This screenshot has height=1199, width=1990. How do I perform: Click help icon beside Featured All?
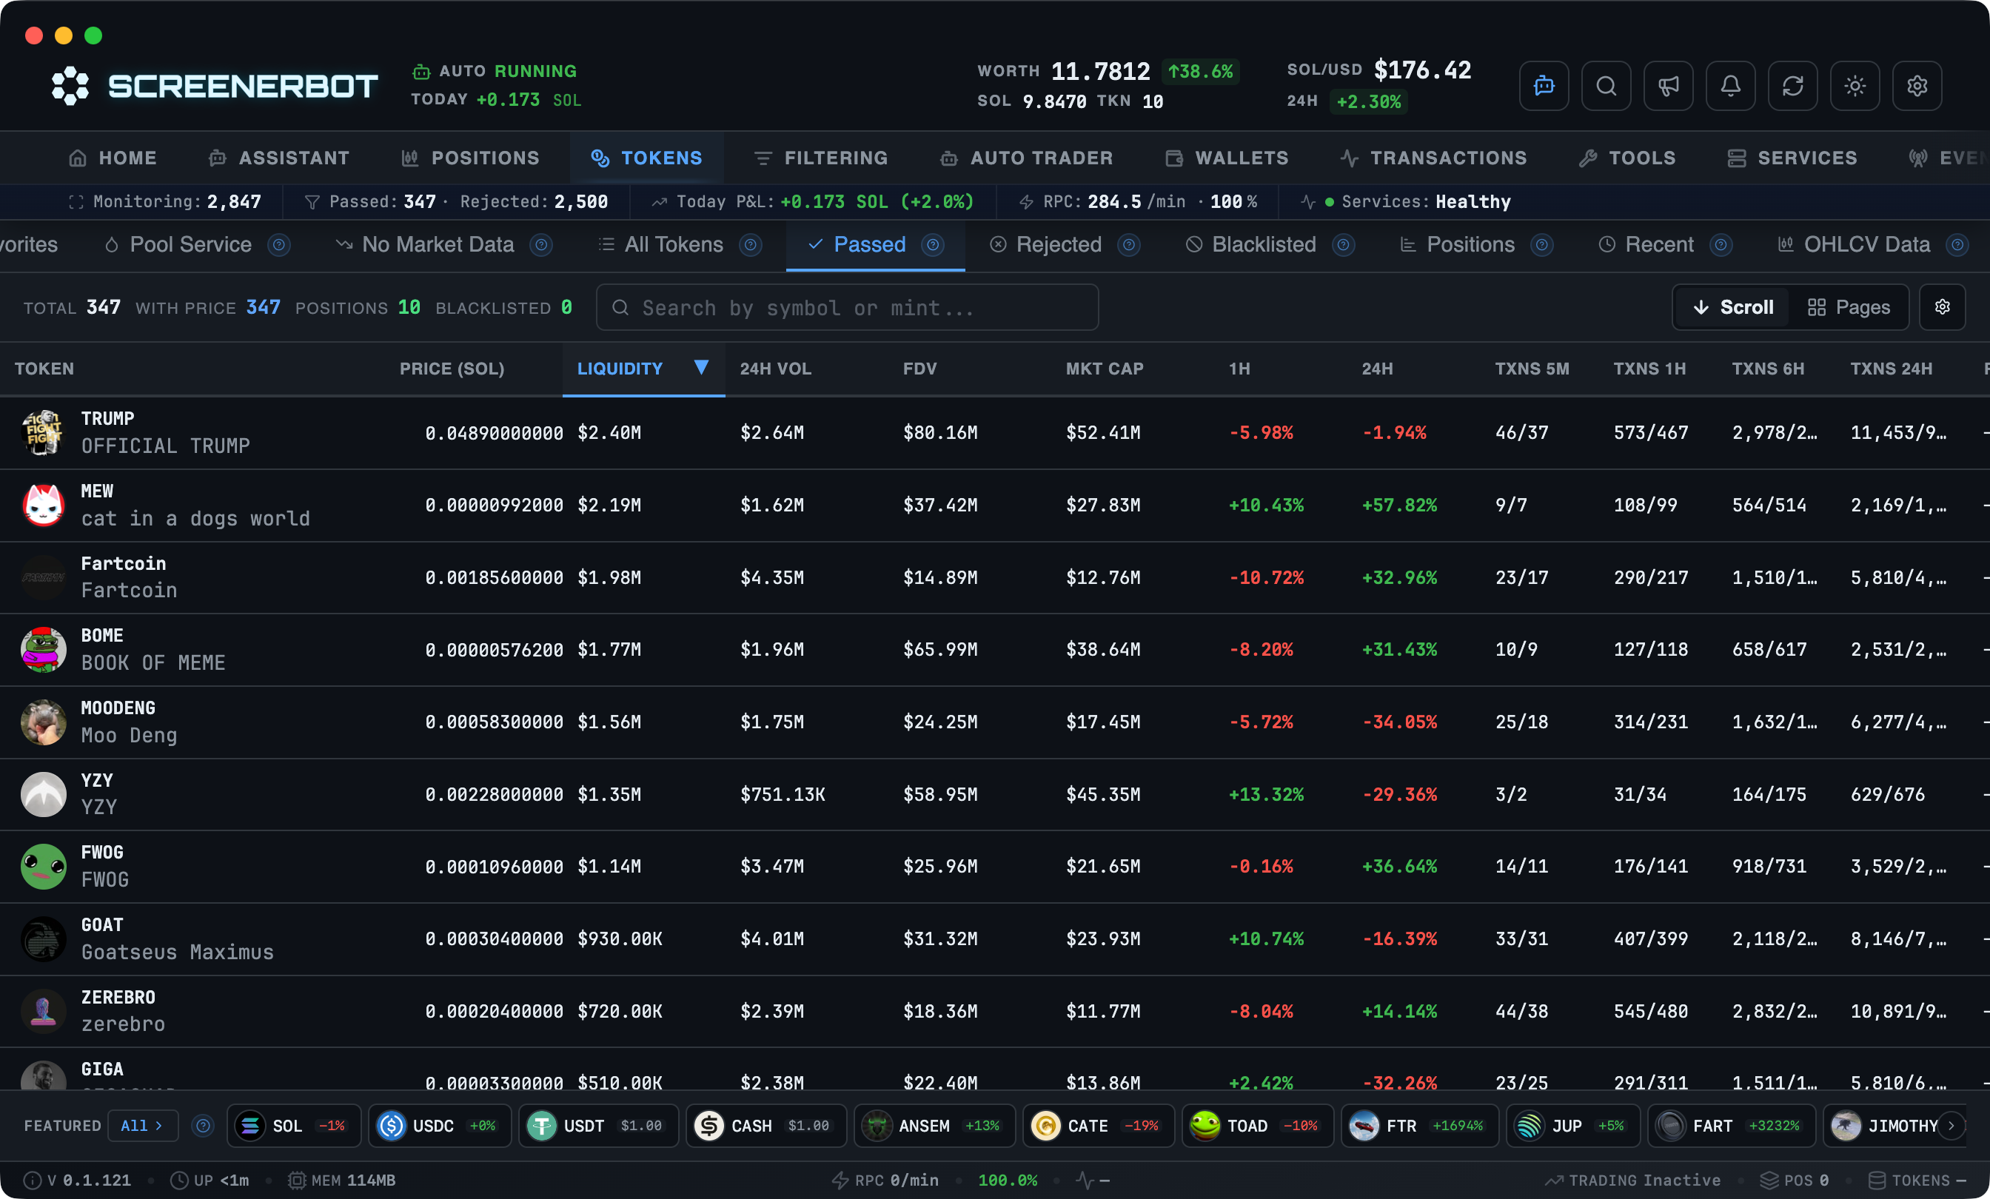tap(203, 1125)
